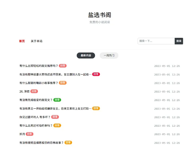Image resolution: width=194 pixels, height=151 pixels.
Task: Open the 细思极恐的恐怖故事 post
Action: pos(42,143)
